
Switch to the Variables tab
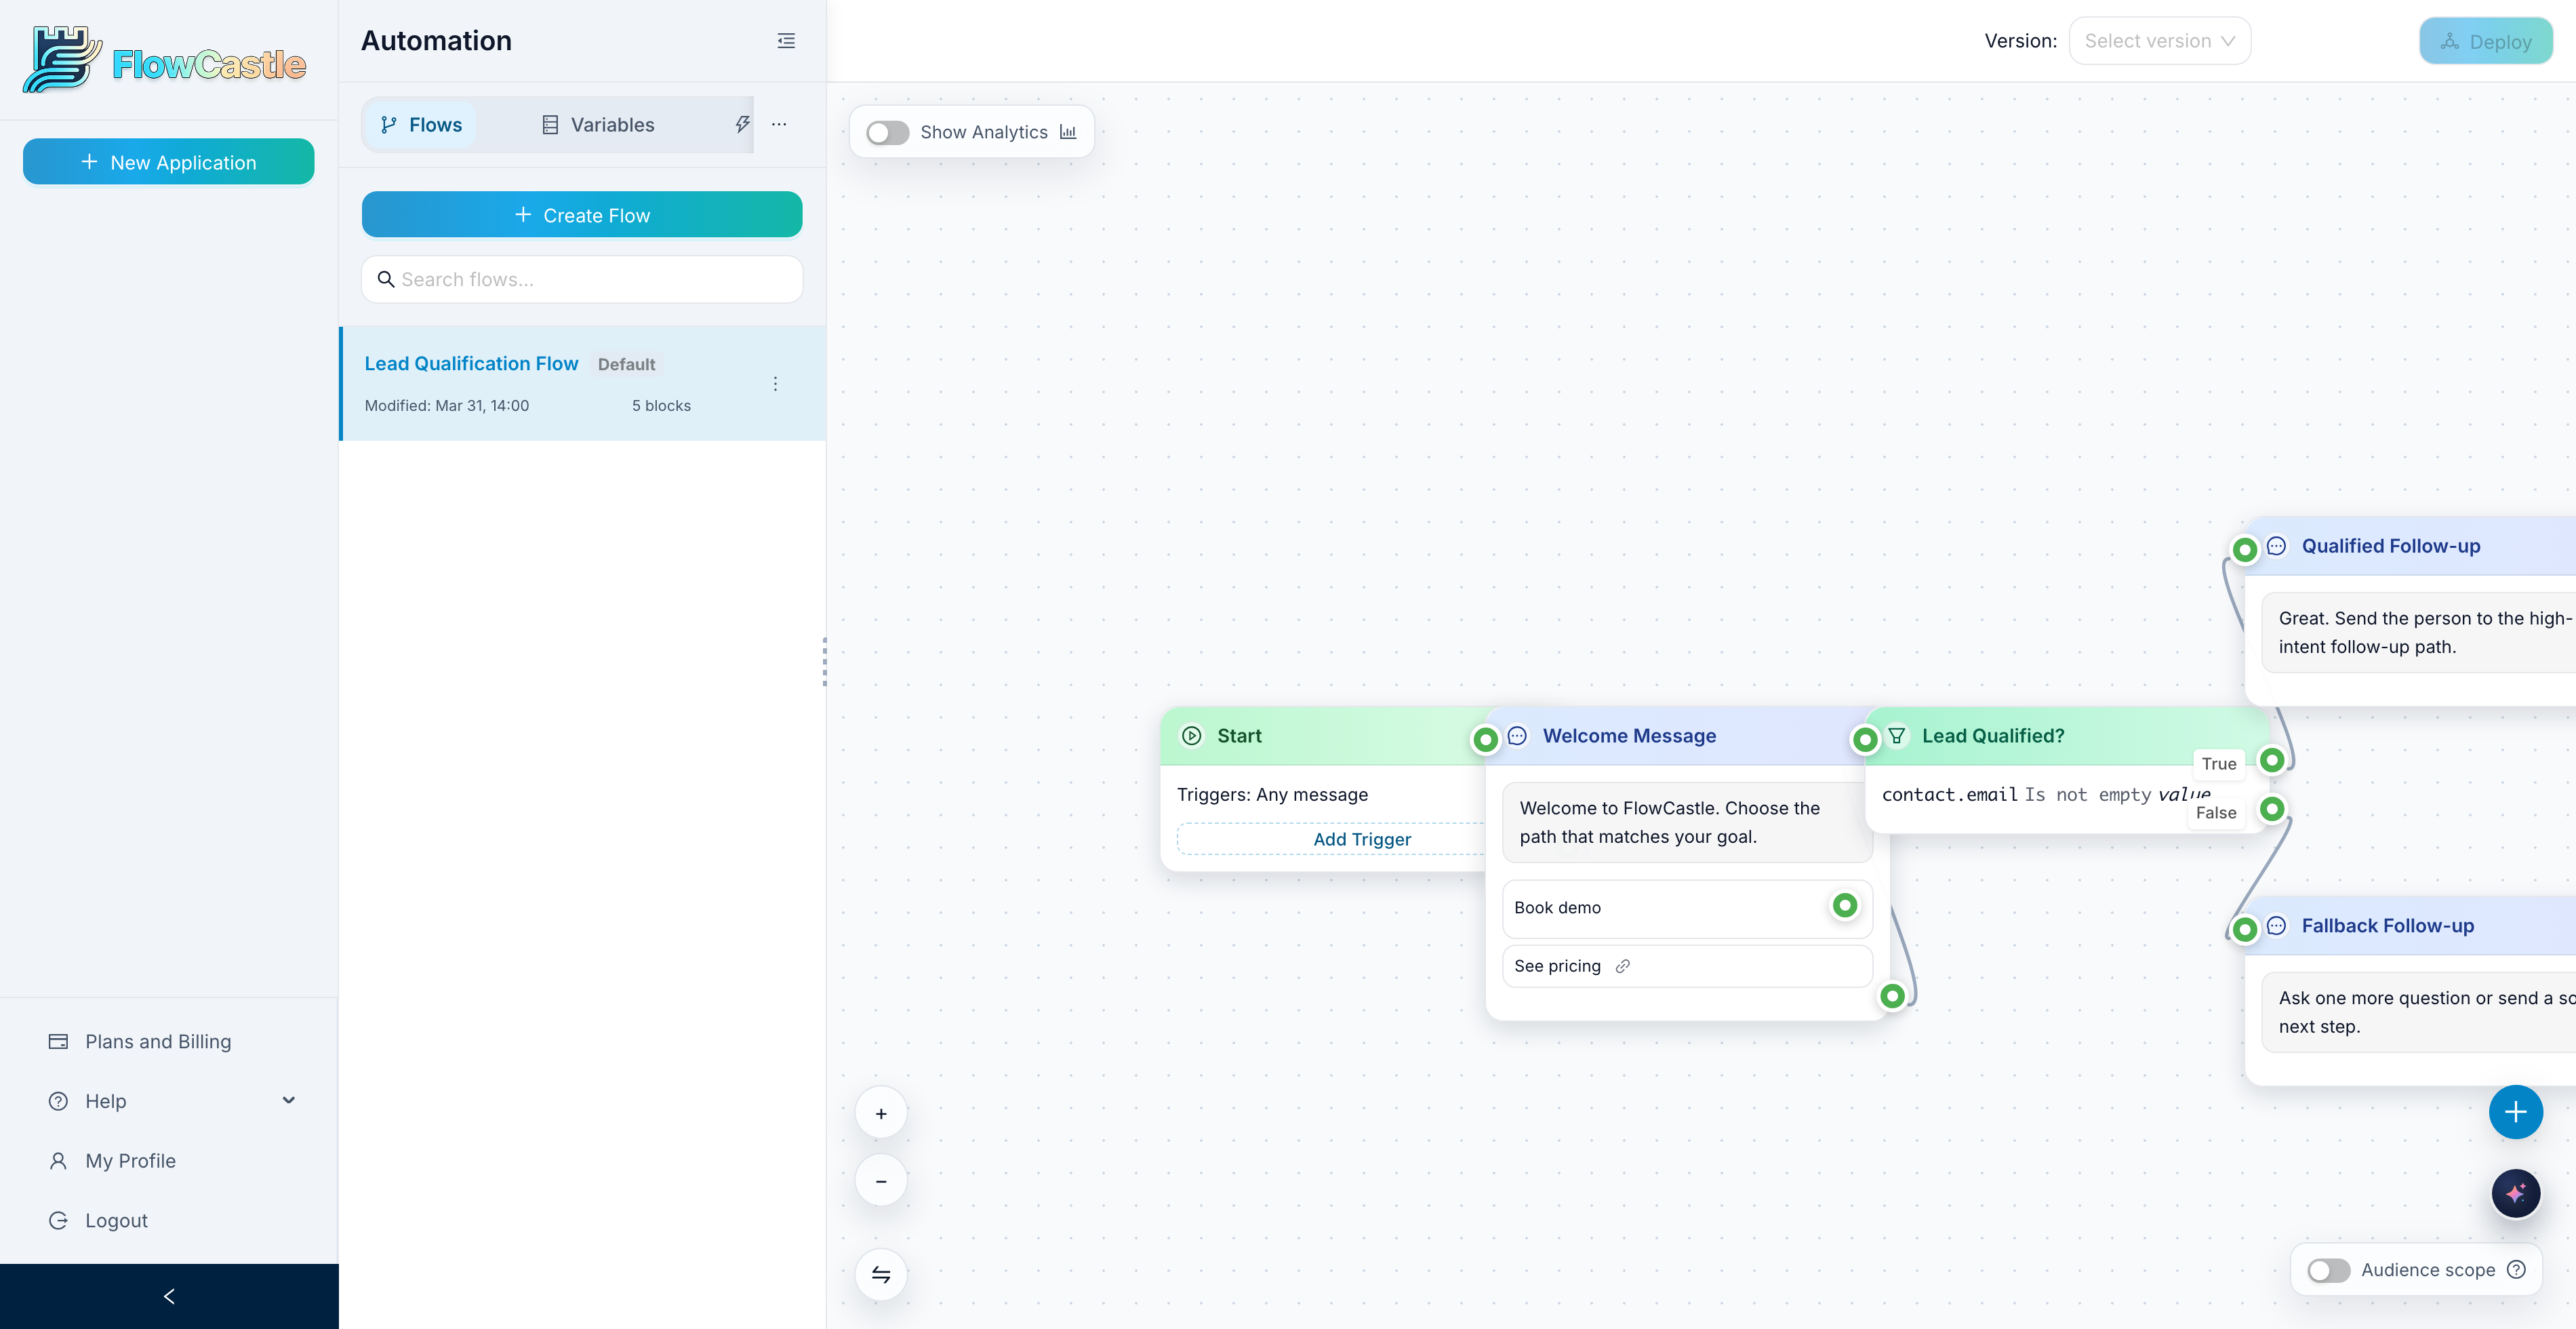598,125
